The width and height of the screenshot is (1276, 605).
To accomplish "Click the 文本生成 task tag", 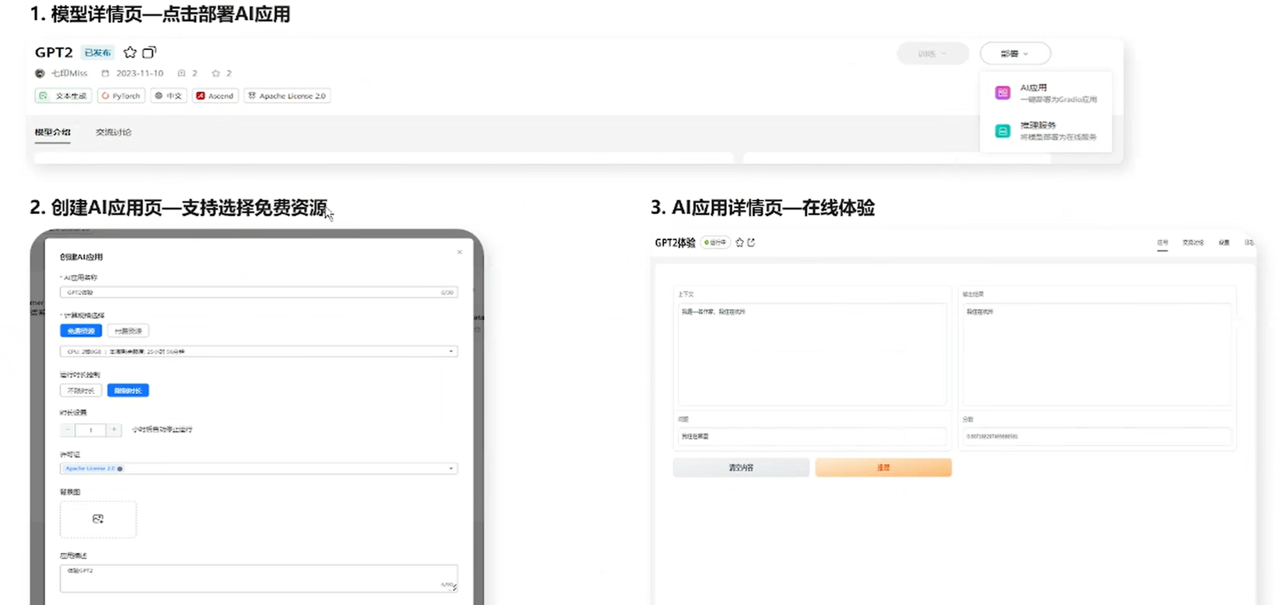I will pyautogui.click(x=63, y=96).
